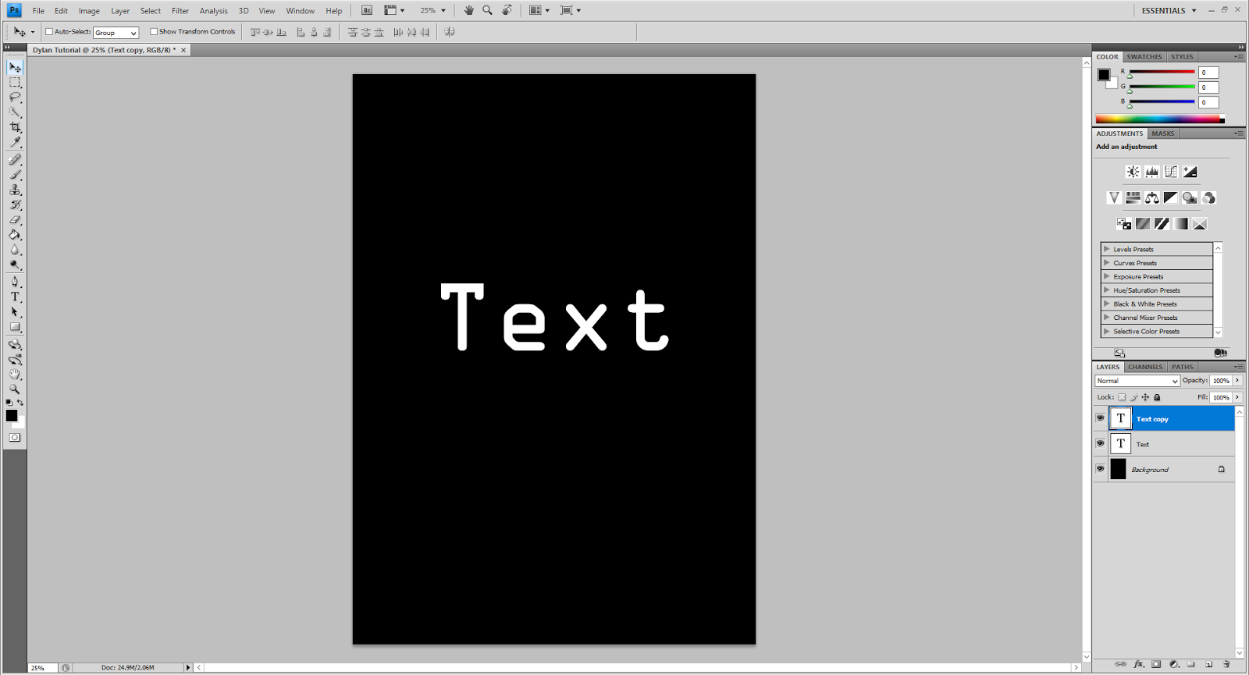
Task: Switch to the Masks tab
Action: pyautogui.click(x=1163, y=133)
